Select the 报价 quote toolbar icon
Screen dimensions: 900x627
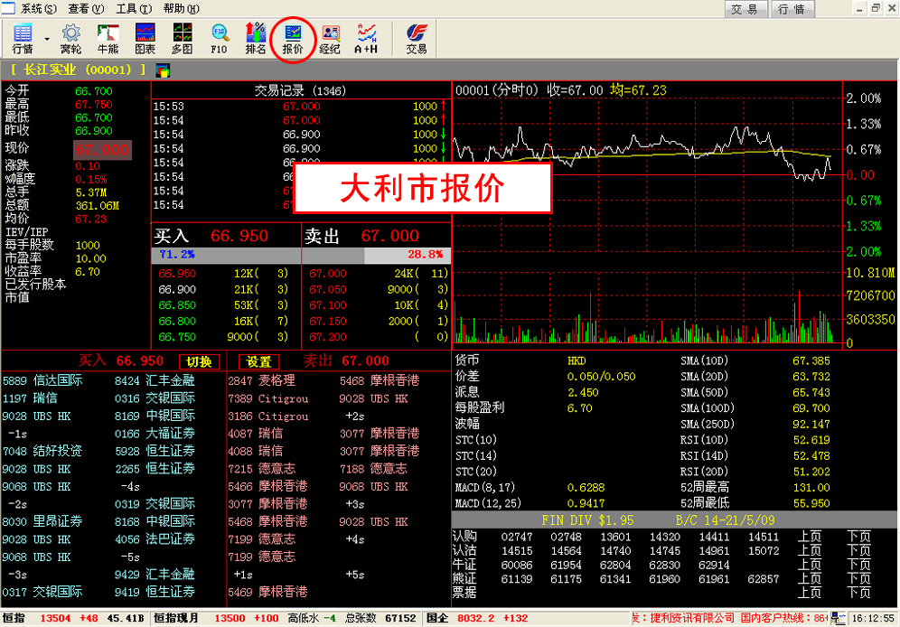point(293,38)
